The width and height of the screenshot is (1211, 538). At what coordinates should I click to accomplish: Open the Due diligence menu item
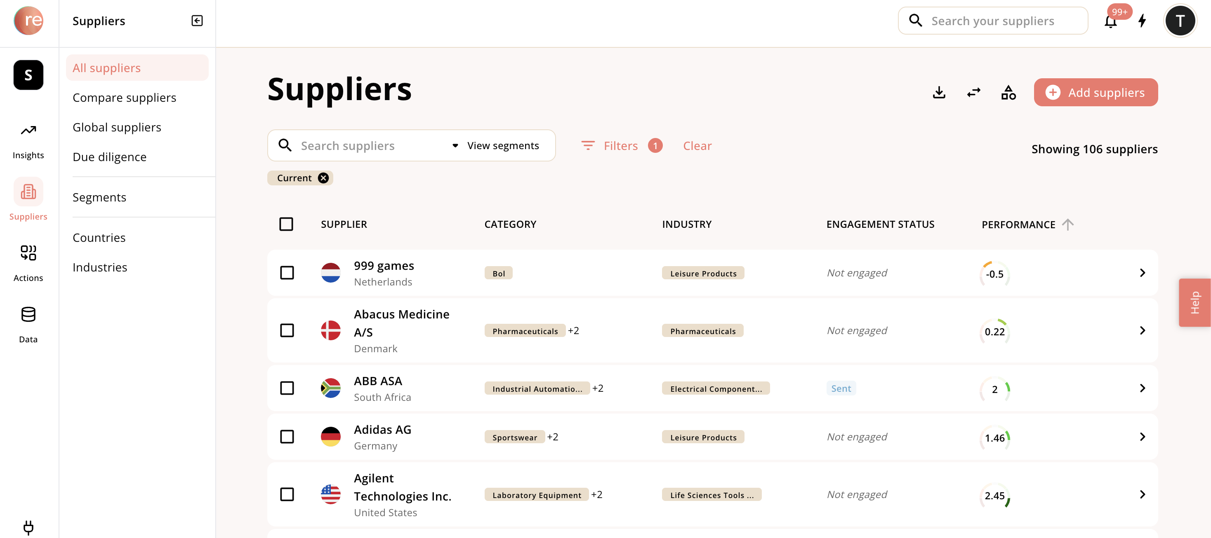click(x=109, y=157)
